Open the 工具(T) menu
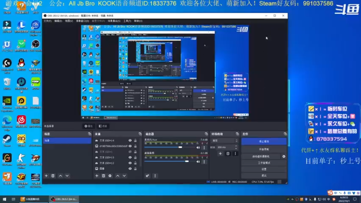 [127, 21]
